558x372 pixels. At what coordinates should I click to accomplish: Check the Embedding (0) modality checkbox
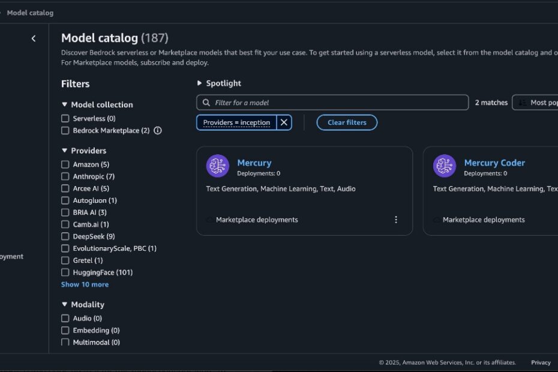tap(65, 331)
